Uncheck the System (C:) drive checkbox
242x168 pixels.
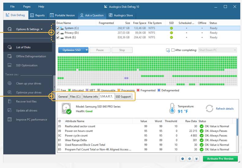coord(58,28)
